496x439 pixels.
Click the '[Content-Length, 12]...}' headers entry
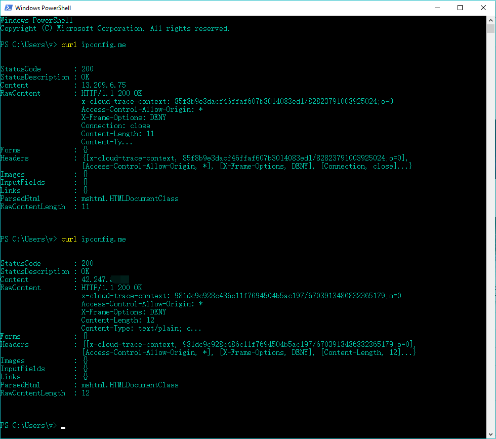coord(368,352)
